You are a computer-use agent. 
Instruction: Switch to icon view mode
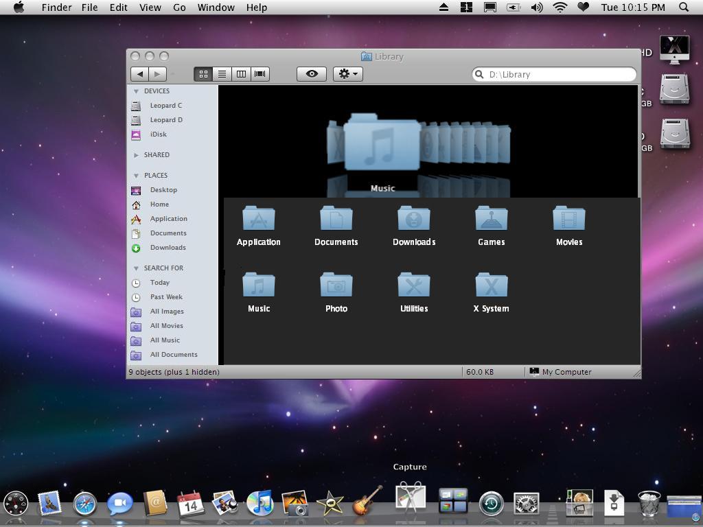pyautogui.click(x=203, y=74)
